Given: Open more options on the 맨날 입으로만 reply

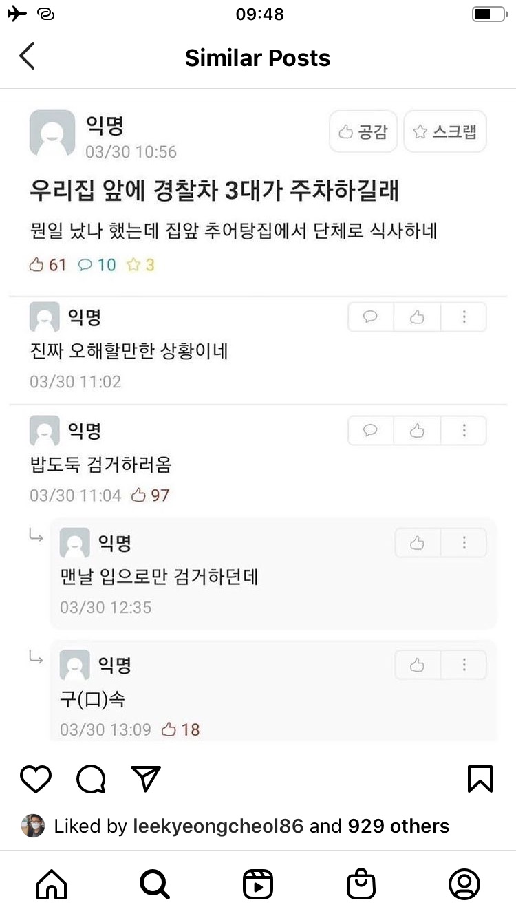Looking at the screenshot, I should 464,544.
